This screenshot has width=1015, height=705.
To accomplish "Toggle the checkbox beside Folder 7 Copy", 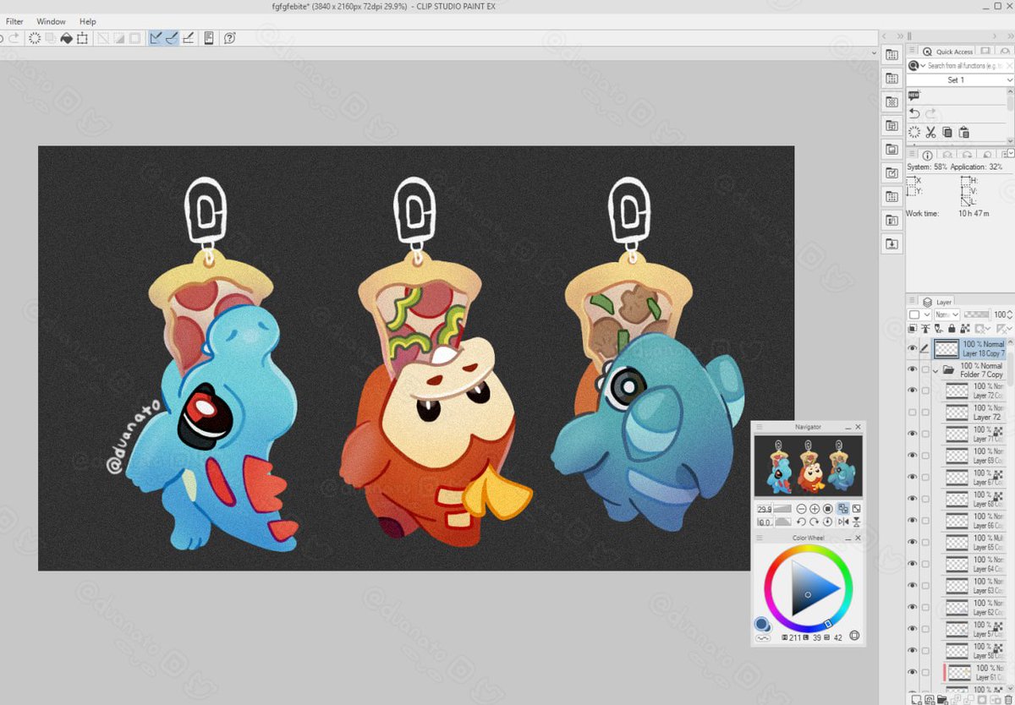I will click(925, 369).
